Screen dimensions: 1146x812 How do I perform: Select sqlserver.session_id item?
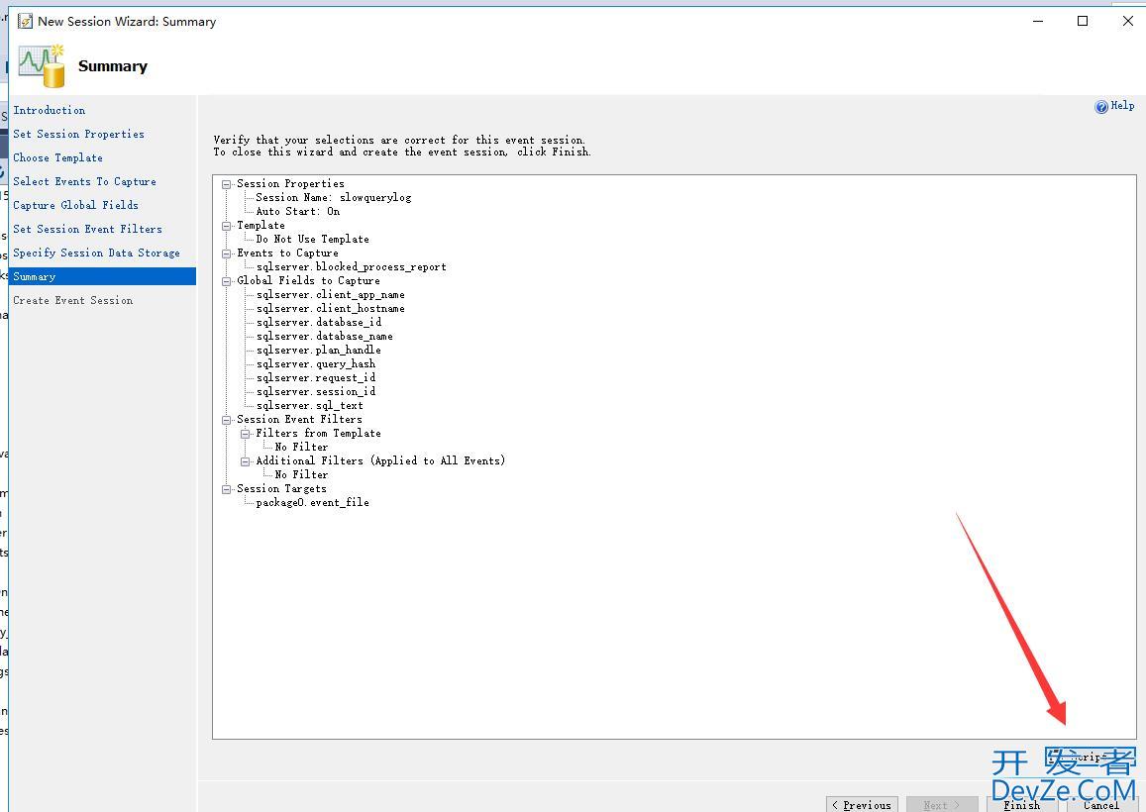coord(316,392)
